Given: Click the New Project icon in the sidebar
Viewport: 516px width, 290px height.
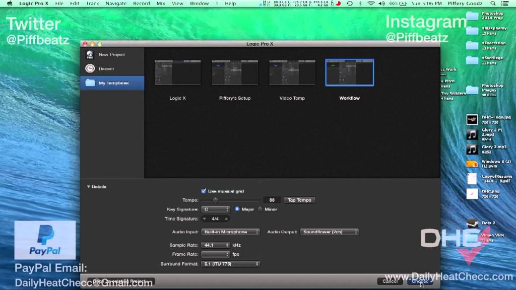Looking at the screenshot, I should point(91,54).
